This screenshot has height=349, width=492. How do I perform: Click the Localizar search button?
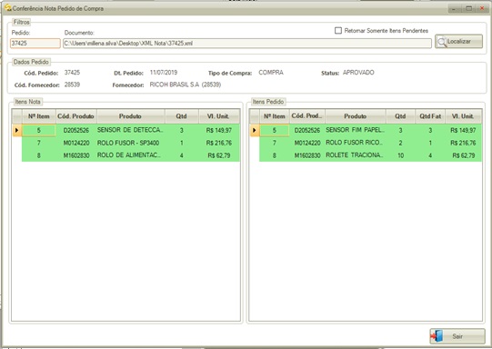pos(458,42)
